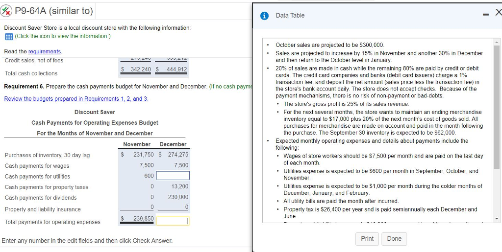The height and width of the screenshot is (252, 502).
Task: Click the 'Cash payments for dividends' label
Action: 41,198
